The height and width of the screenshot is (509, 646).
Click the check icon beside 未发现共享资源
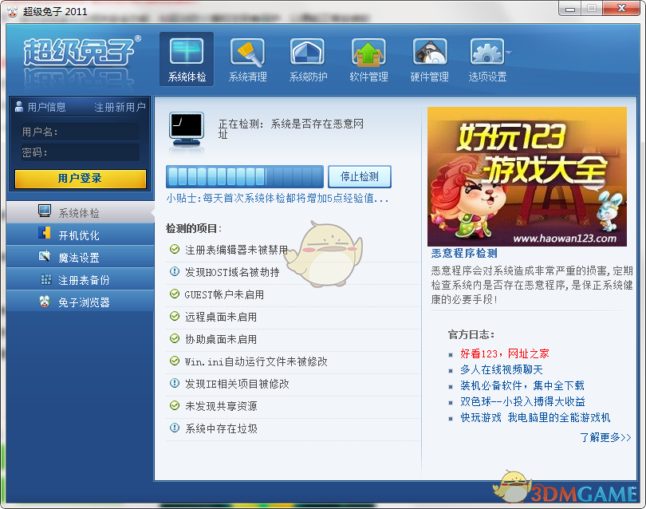pos(175,405)
